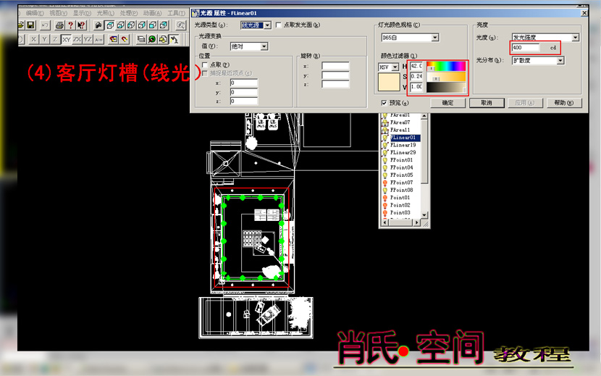
Task: Switch to the YZ plane view
Action: pyautogui.click(x=88, y=39)
